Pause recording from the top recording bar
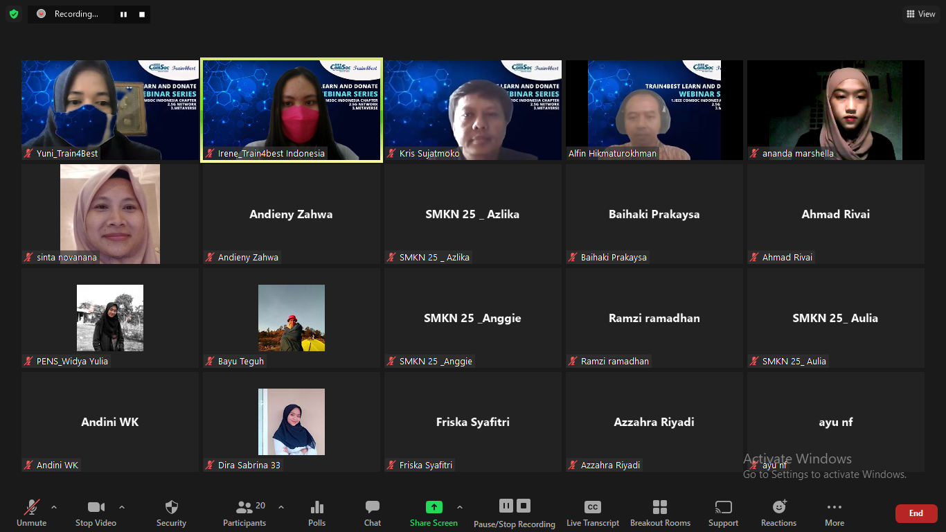This screenshot has width=946, height=532. (123, 14)
